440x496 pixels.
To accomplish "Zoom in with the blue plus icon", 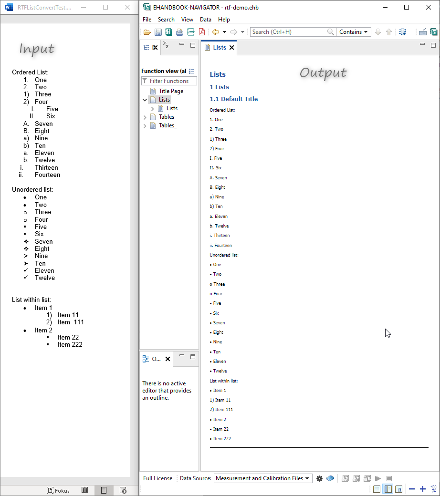I will click(x=423, y=489).
